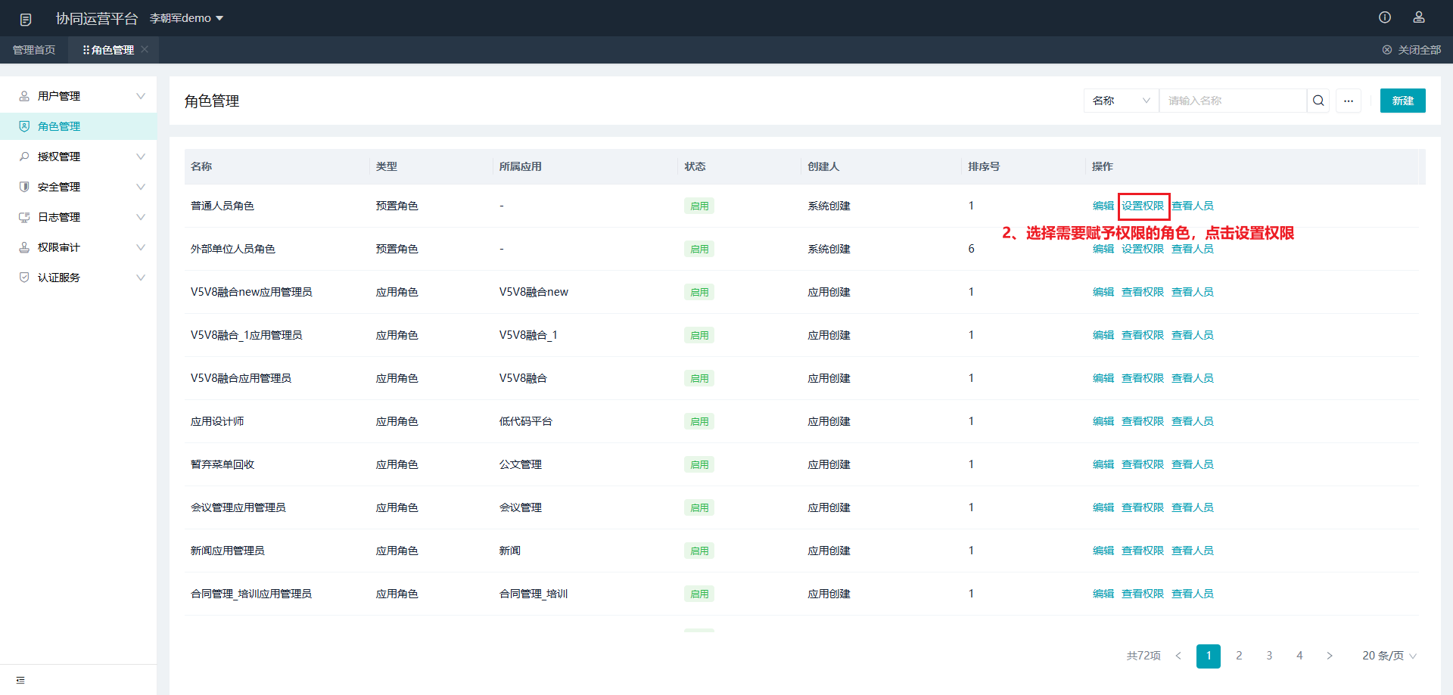
Task: Open the 20 条/页 page size dropdown
Action: tap(1389, 656)
